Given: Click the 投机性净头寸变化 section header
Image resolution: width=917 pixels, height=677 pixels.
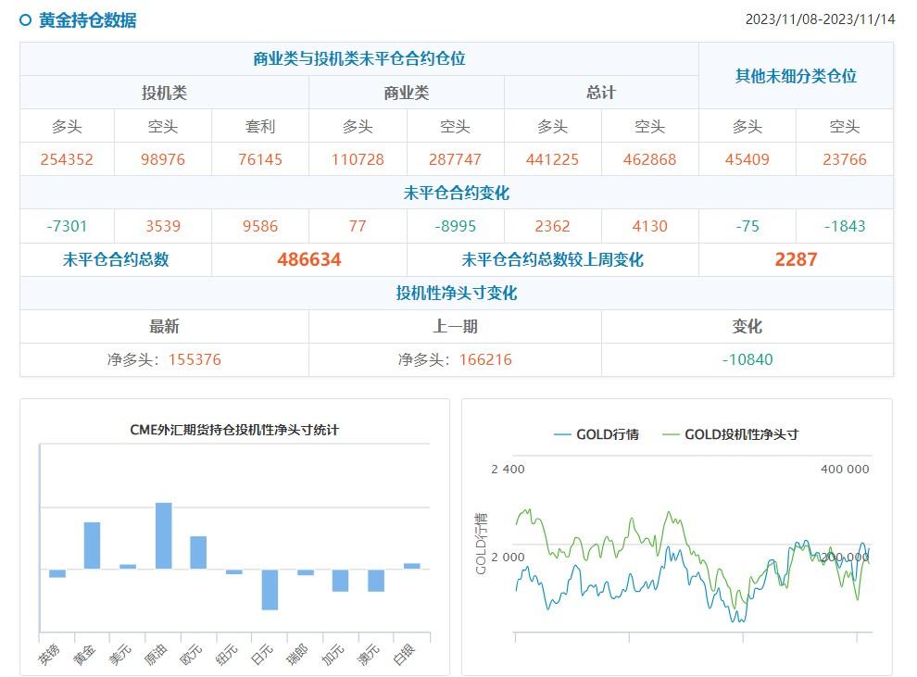Looking at the screenshot, I should 458,294.
